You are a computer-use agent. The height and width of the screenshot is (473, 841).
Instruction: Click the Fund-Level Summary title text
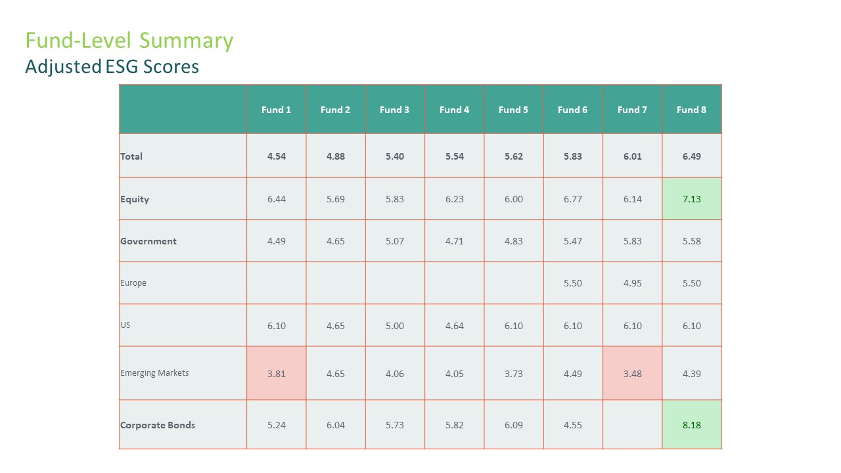[129, 41]
